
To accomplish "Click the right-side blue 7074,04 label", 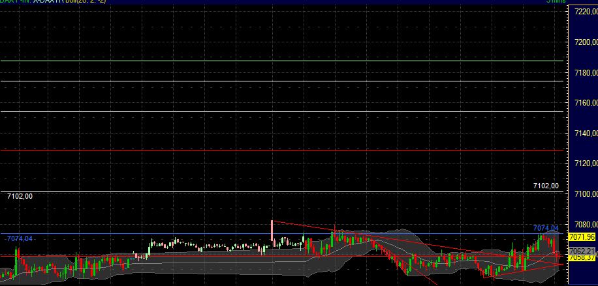I will (x=546, y=228).
